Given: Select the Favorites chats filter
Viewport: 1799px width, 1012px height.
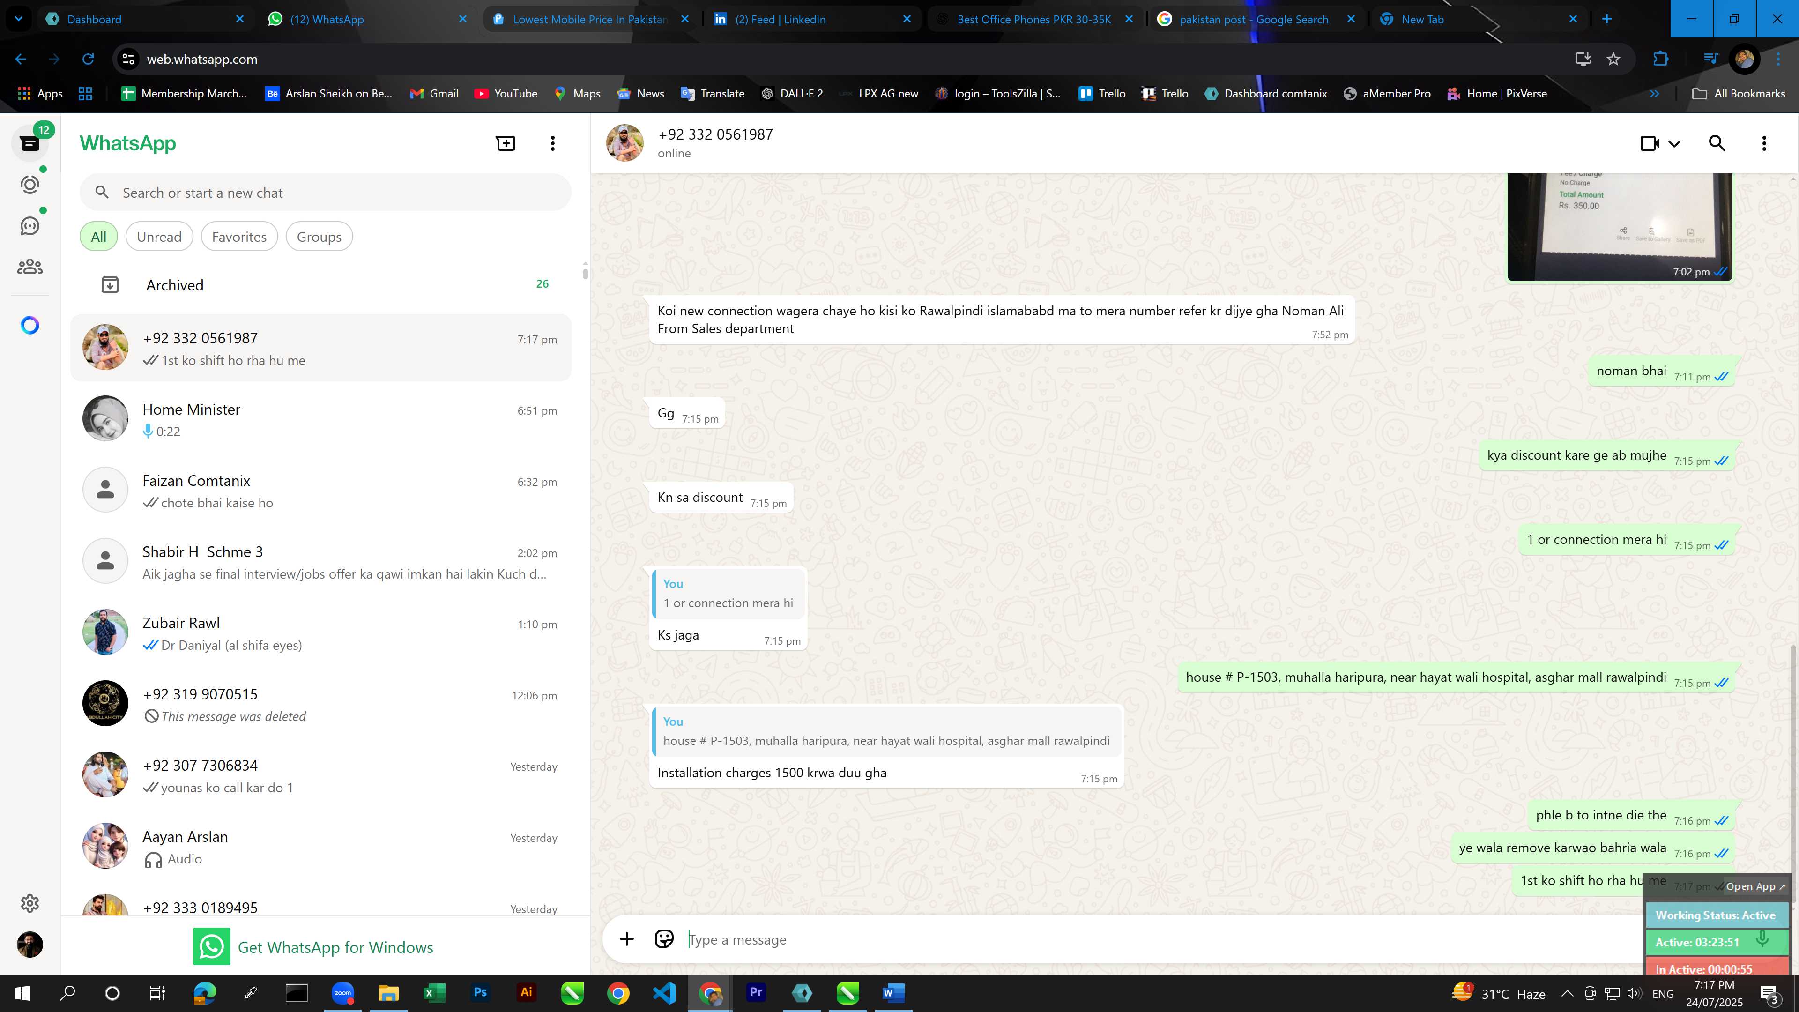Looking at the screenshot, I should (239, 237).
